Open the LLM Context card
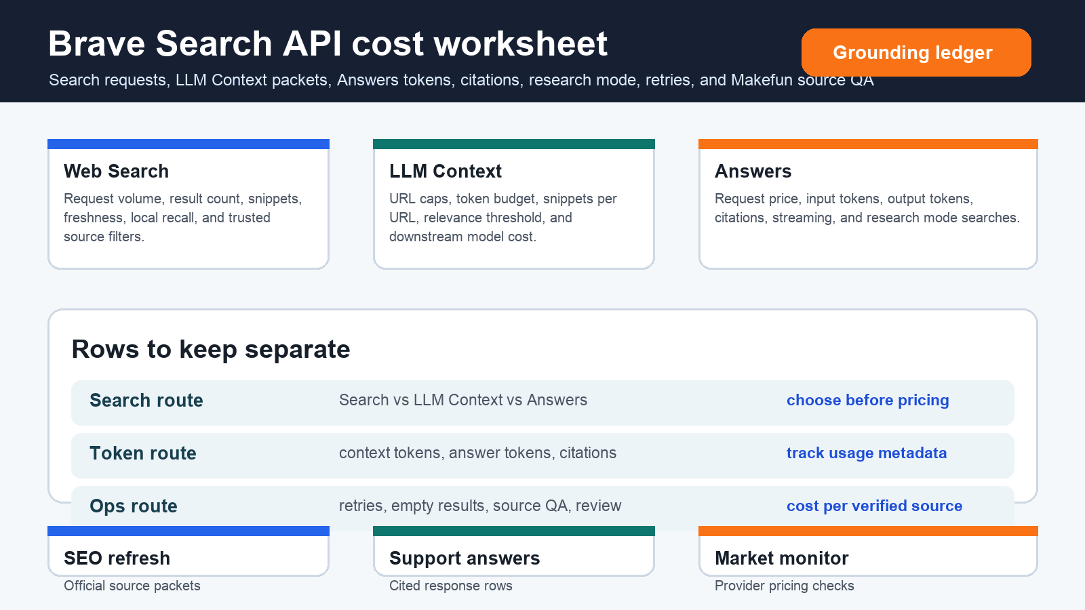This screenshot has height=610, width=1085. (x=514, y=204)
